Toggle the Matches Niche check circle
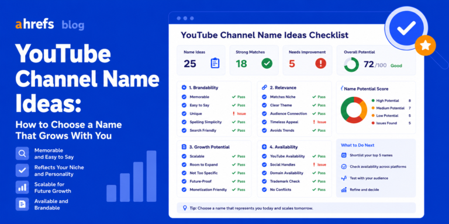This screenshot has width=449, height=224. click(264, 97)
